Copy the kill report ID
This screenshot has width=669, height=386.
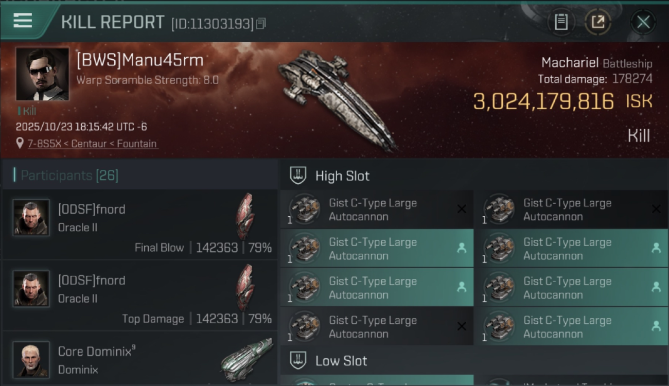[261, 23]
